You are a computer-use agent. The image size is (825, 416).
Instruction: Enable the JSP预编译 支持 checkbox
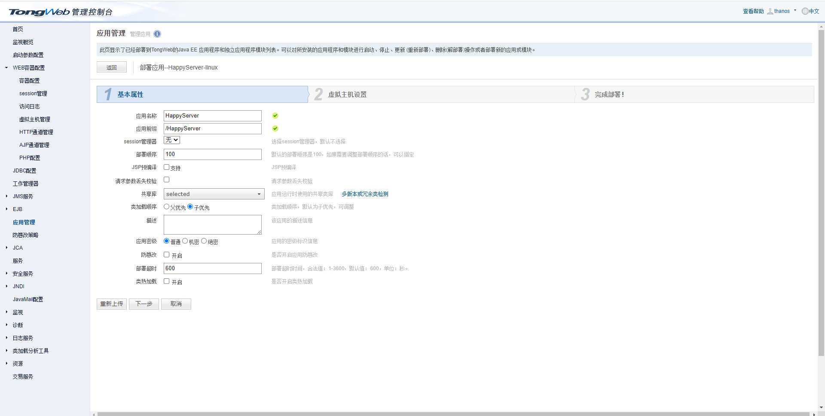[x=167, y=167]
